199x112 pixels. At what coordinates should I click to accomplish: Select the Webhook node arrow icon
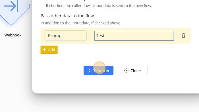(11, 6)
